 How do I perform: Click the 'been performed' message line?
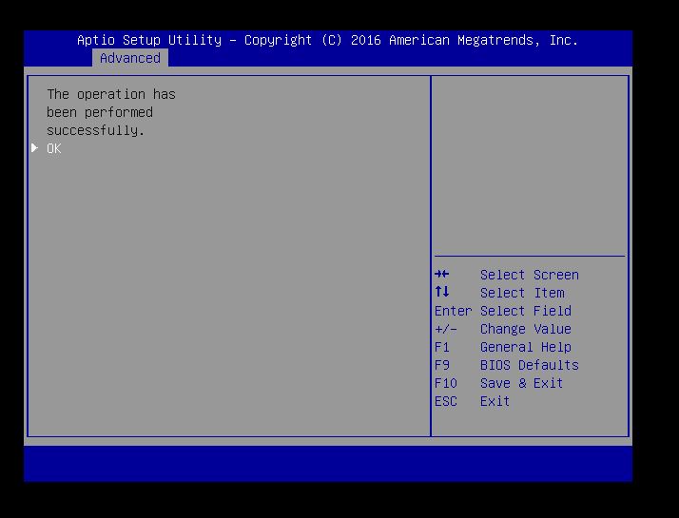point(100,112)
